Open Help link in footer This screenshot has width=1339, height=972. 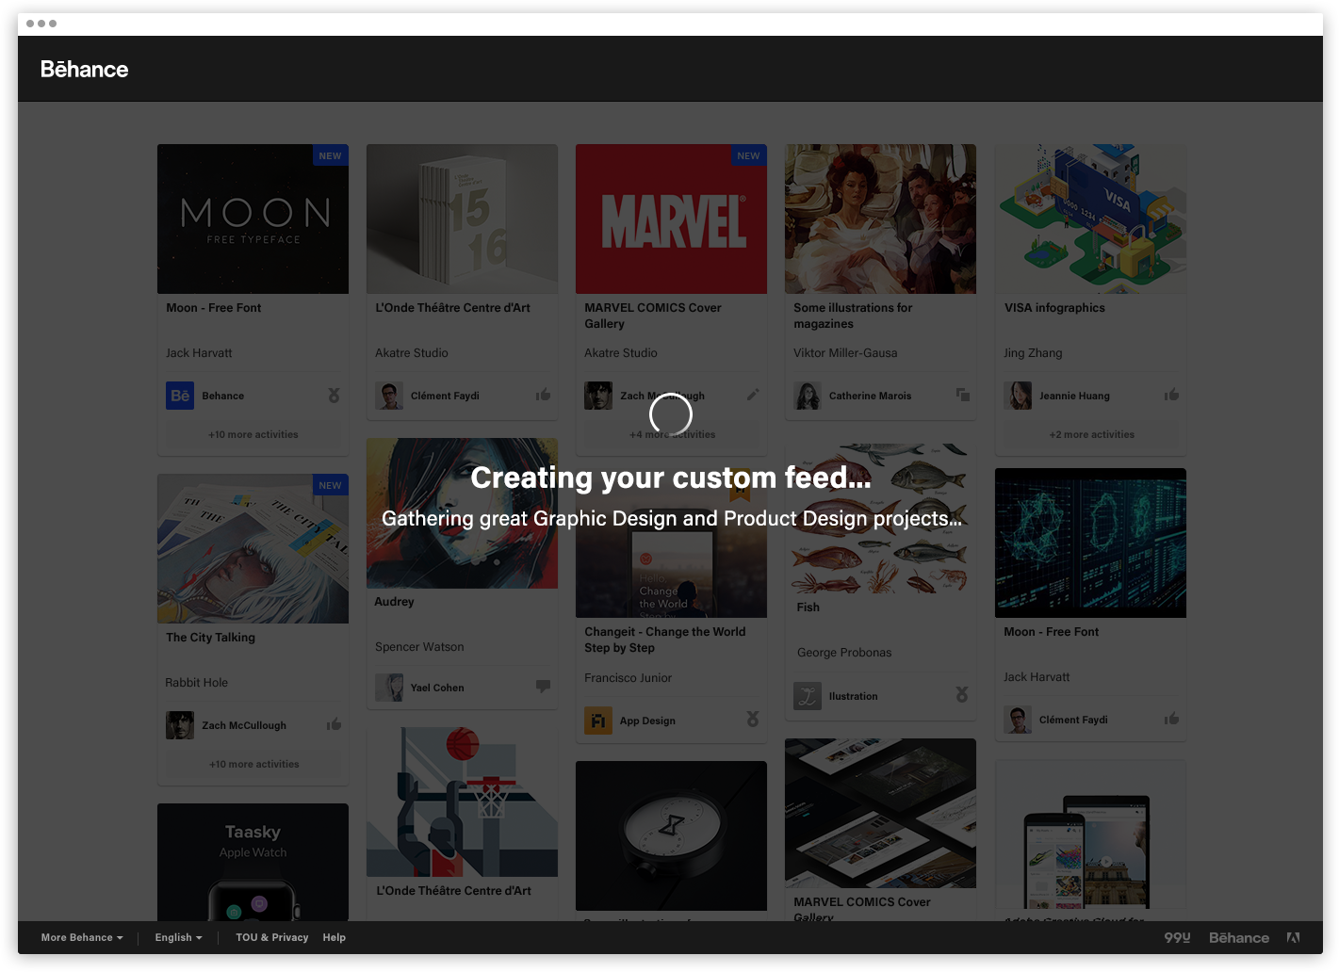(335, 937)
